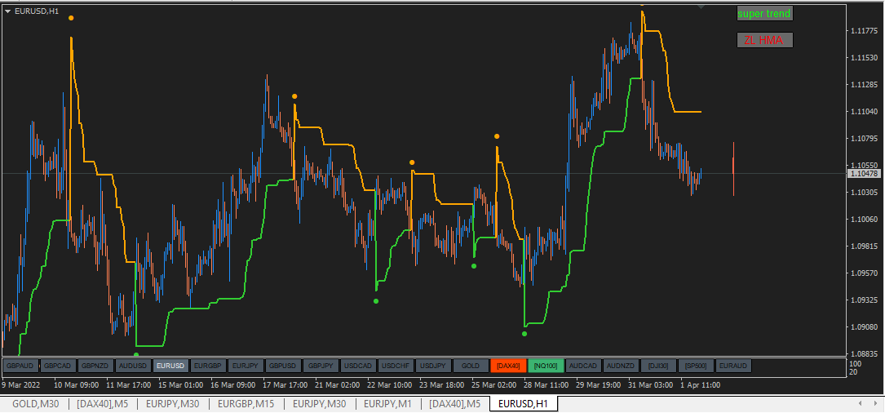Click the current price label 1.10478
885x413 pixels.
(x=863, y=174)
